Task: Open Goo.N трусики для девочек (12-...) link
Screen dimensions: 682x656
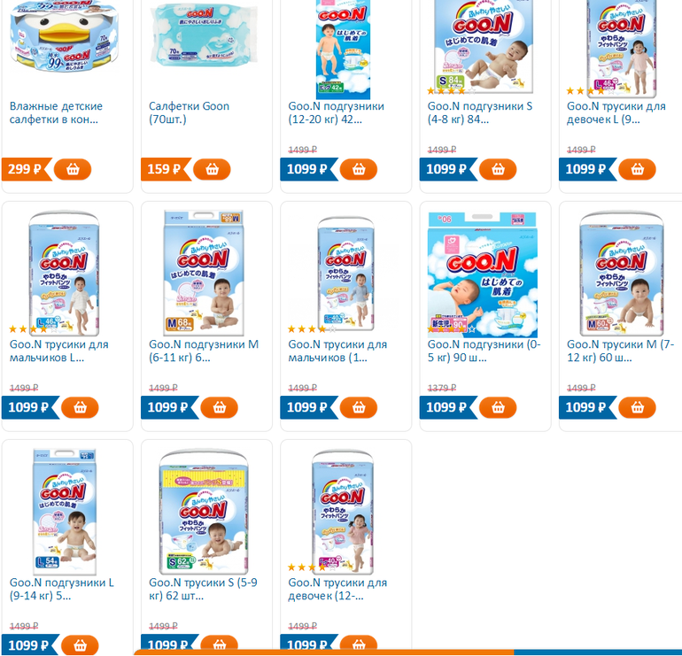Action: coord(337,589)
